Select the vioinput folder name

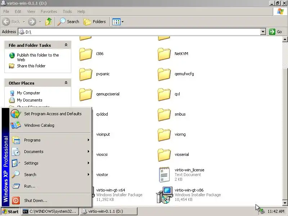point(103,134)
